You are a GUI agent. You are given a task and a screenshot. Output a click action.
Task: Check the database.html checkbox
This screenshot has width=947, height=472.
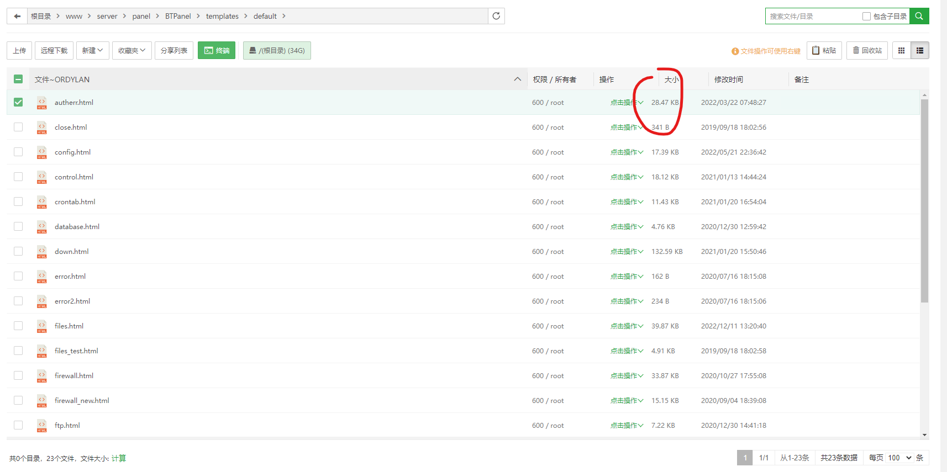click(18, 226)
